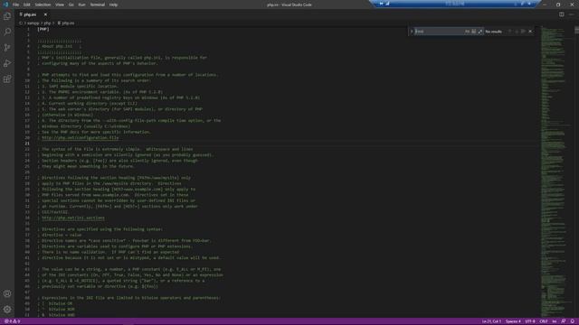579x325 pixels.
Task: Open the http://php.net/ini.sections link
Action: click(x=73, y=218)
